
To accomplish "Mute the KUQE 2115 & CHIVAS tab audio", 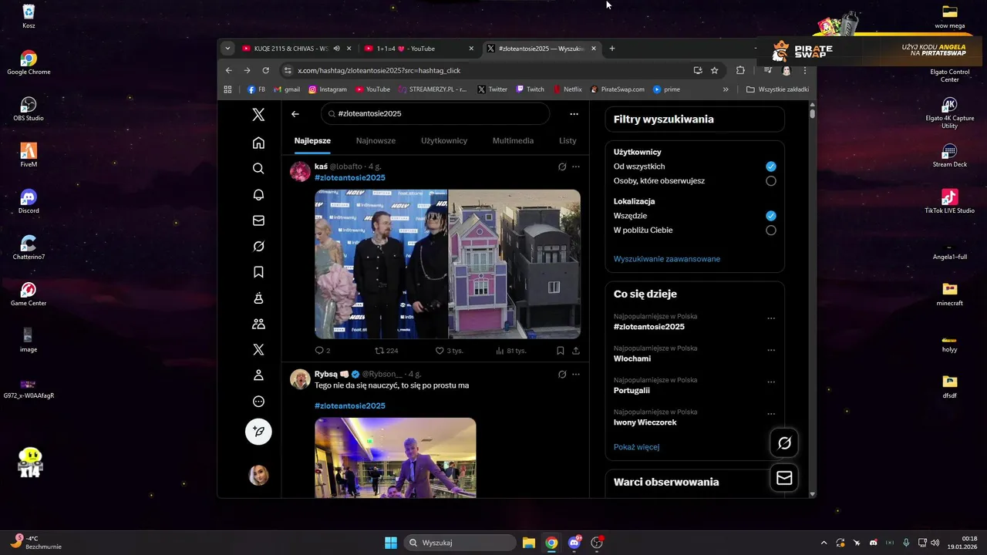I will 336,49.
